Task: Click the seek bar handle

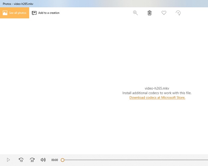Action: pyautogui.click(x=62, y=160)
